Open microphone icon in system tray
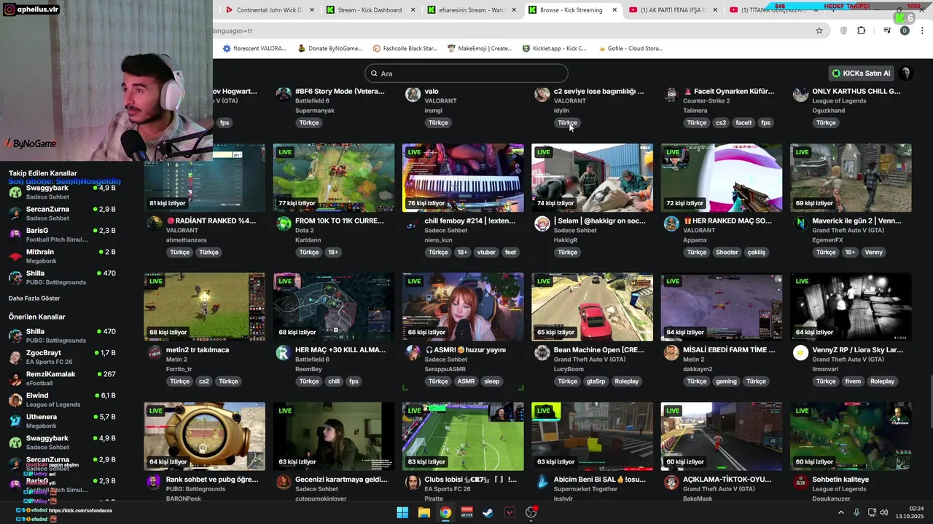This screenshot has height=524, width=933. 856,512
